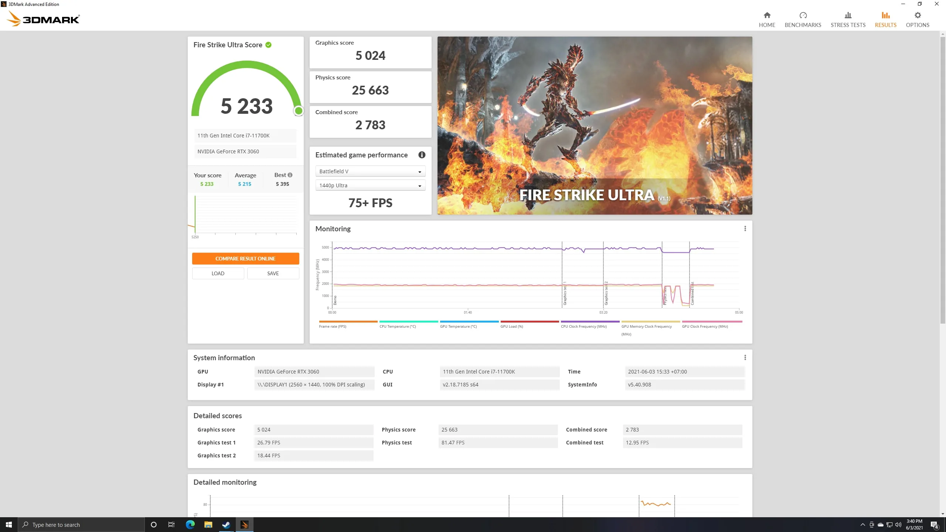Click the Time value 2021-06-03 15:33
This screenshot has width=946, height=532.
click(x=685, y=372)
